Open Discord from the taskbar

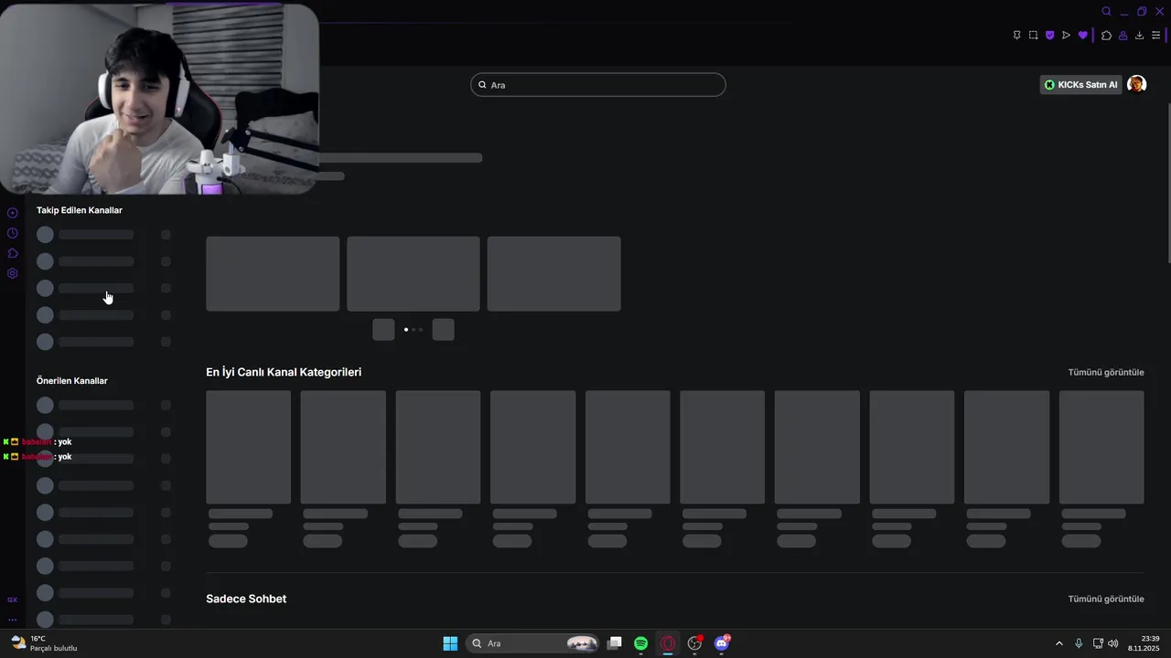tap(722, 643)
